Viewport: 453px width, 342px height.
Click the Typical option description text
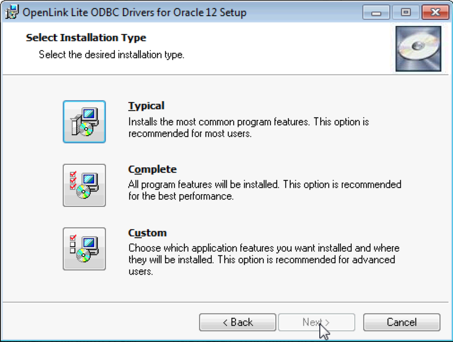(248, 128)
